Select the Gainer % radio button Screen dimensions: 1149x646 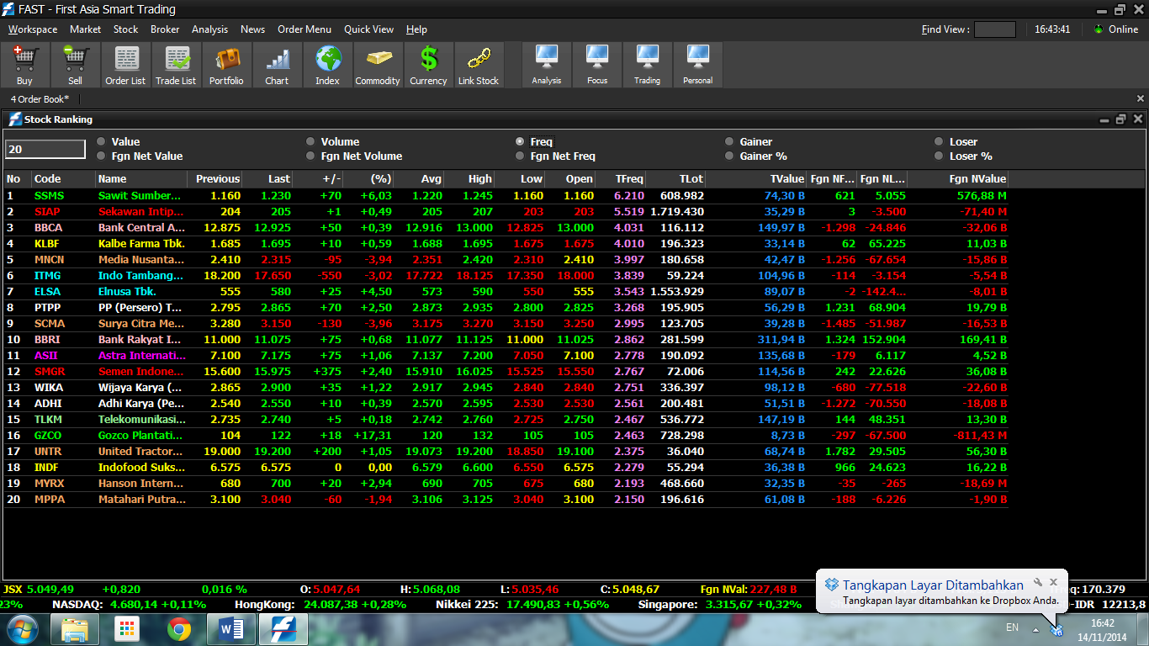point(729,156)
